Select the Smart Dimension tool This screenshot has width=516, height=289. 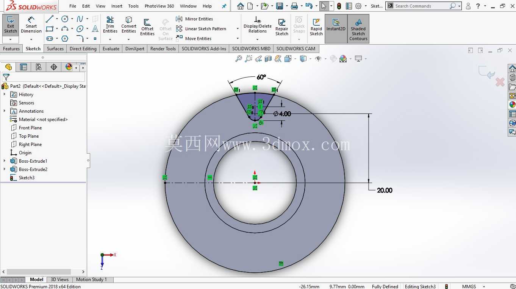click(31, 25)
